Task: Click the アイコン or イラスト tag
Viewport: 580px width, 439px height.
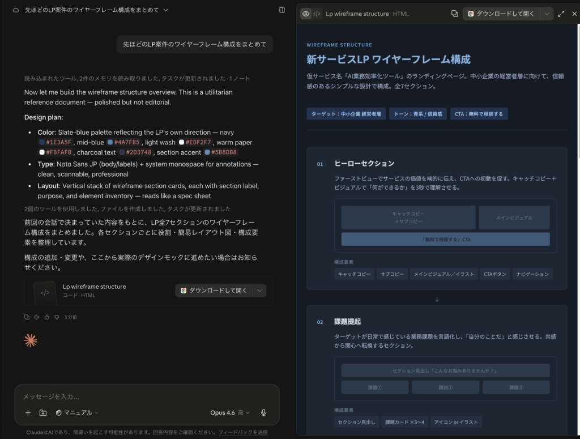Action: 456,422
